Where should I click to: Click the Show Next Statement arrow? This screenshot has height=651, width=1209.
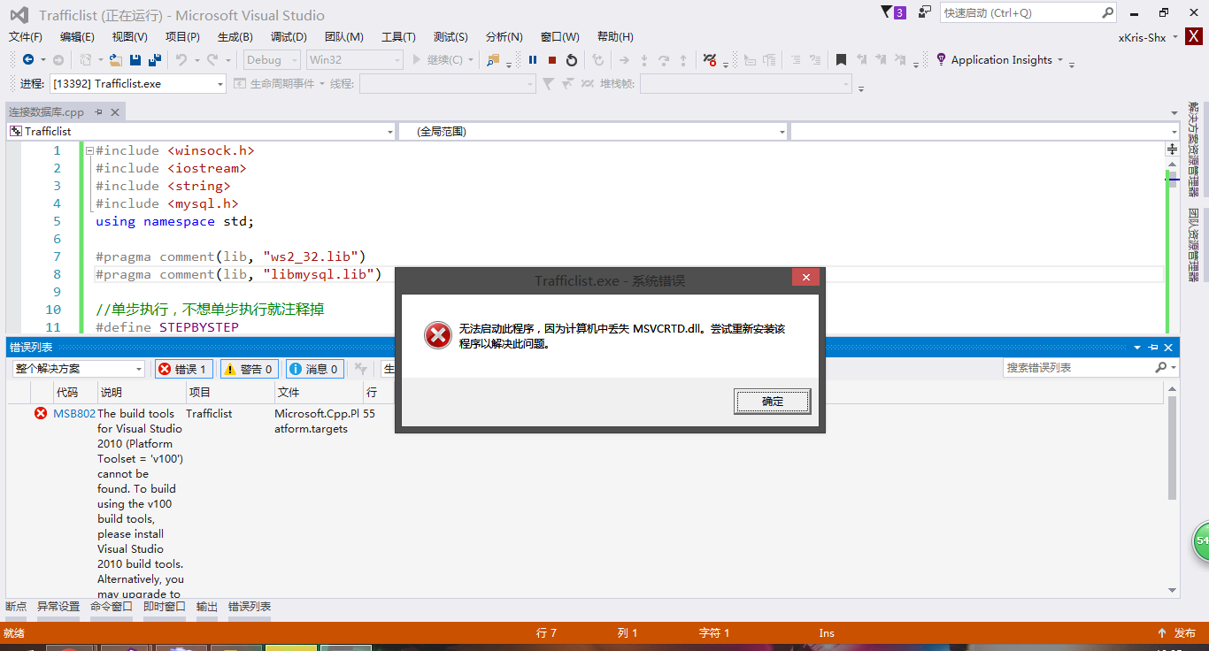pyautogui.click(x=624, y=60)
